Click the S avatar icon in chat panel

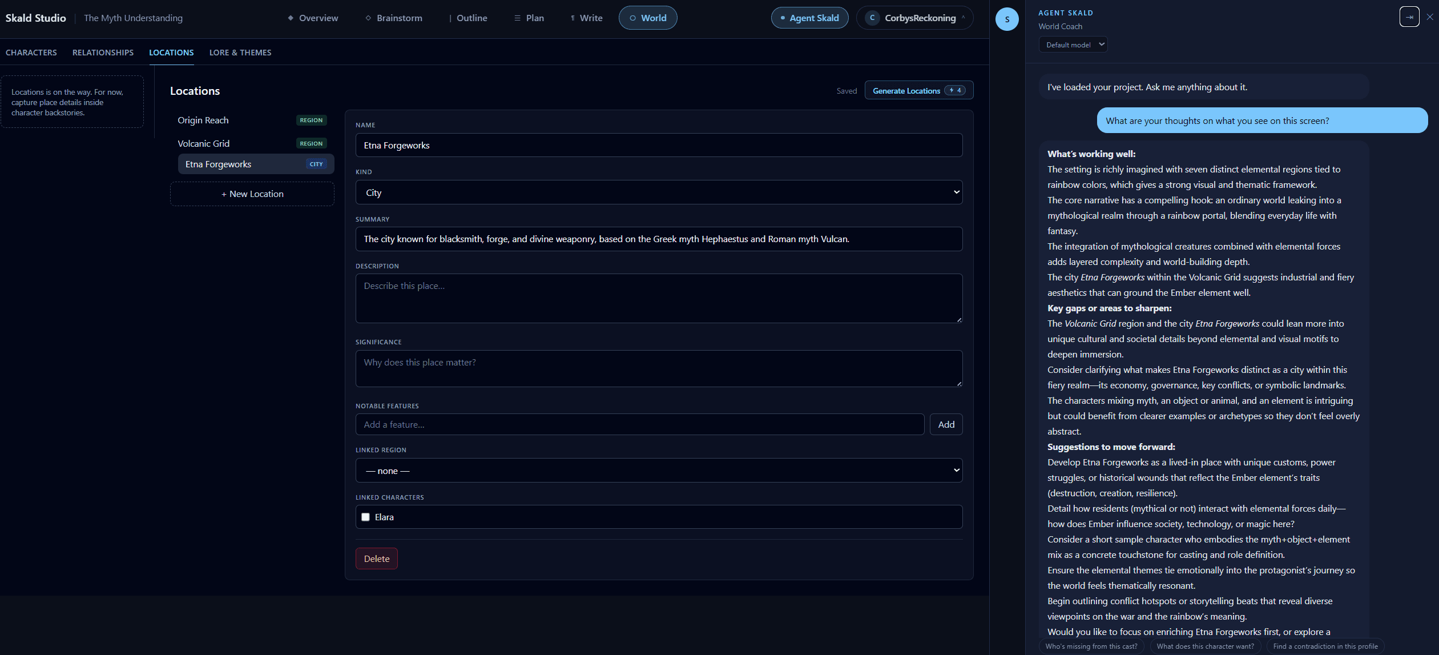(1007, 19)
